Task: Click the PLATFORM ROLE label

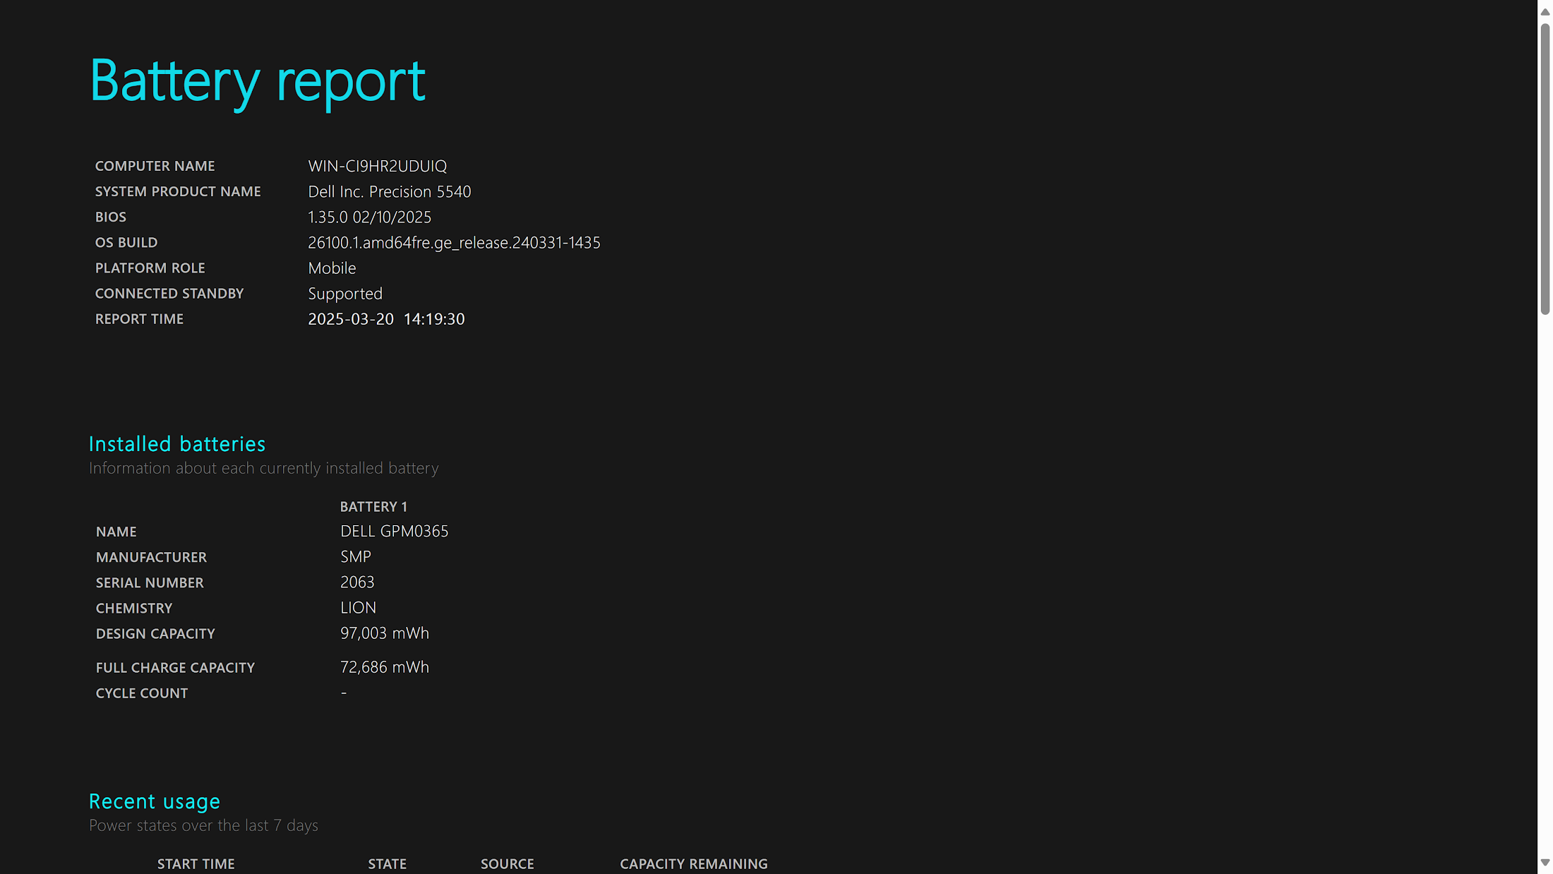Action: (150, 268)
